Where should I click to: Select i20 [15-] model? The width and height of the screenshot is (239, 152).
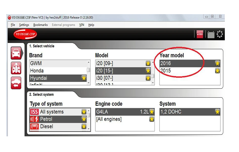tap(123, 71)
